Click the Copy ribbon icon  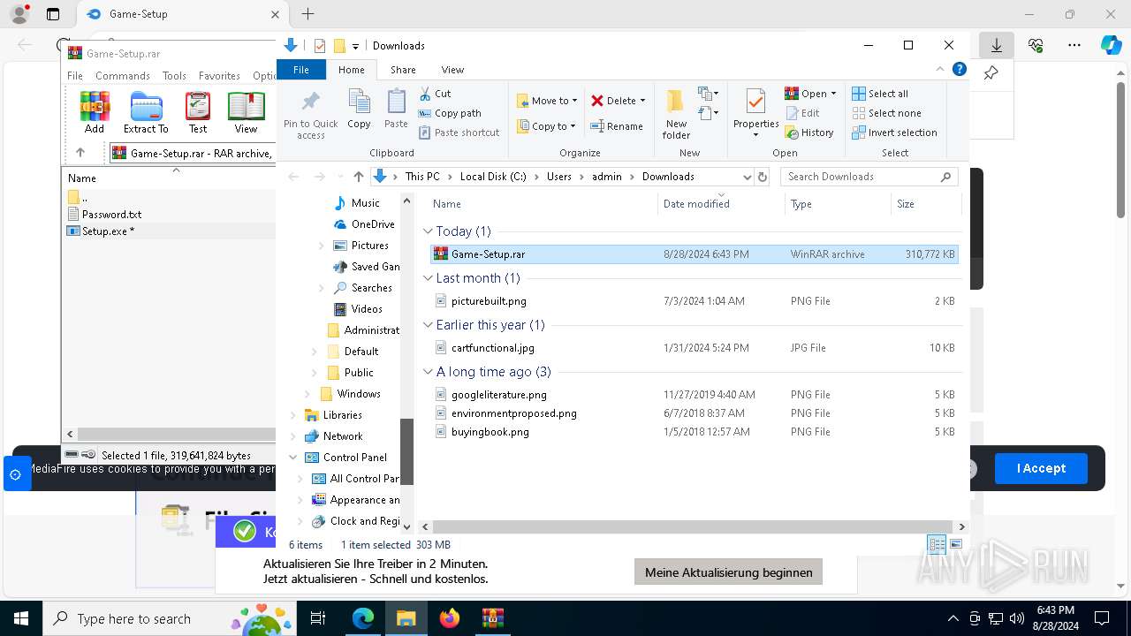359,110
